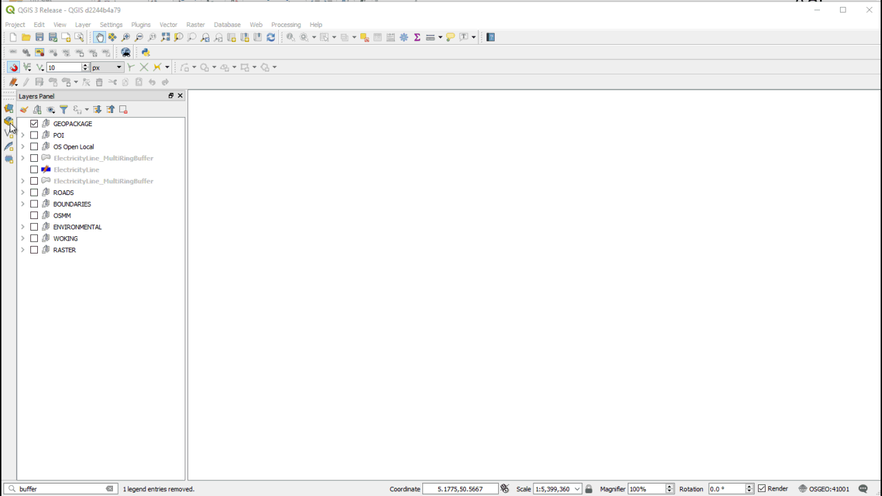
Task: Enable the OS Open Local group checkbox
Action: pos(34,147)
